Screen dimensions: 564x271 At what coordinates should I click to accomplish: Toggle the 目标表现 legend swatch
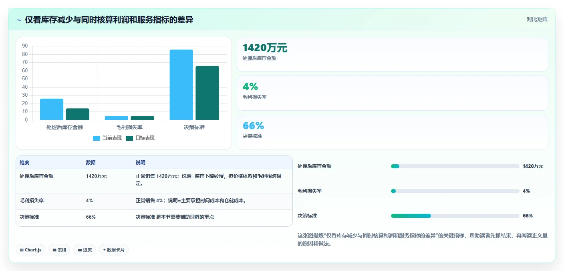click(x=129, y=138)
